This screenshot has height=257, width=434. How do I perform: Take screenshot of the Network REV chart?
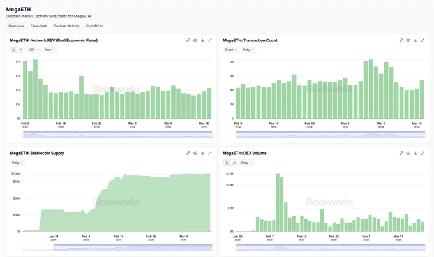click(x=195, y=40)
